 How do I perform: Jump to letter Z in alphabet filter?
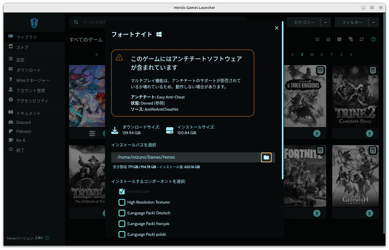[341, 54]
